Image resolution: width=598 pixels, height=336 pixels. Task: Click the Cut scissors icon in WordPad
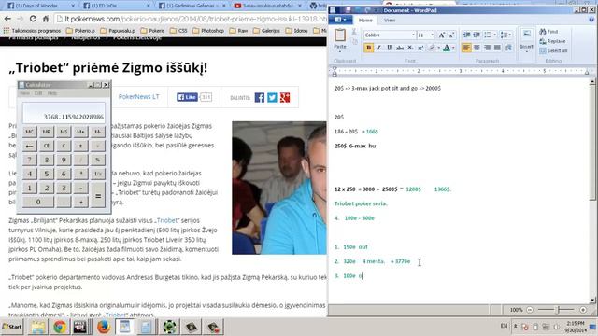point(354,32)
